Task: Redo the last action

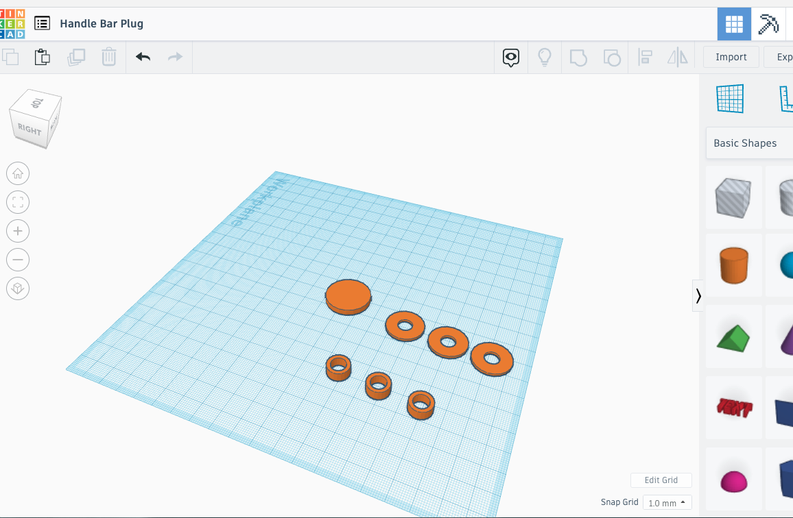Action: click(x=175, y=57)
